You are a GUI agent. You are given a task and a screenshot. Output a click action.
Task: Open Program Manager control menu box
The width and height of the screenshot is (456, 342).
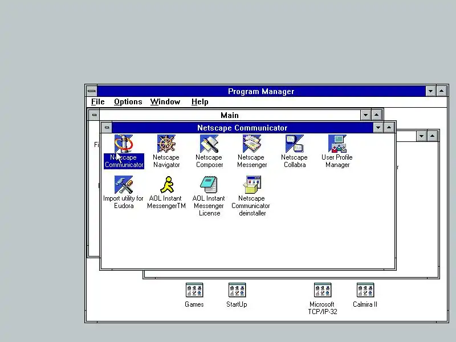[92, 91]
